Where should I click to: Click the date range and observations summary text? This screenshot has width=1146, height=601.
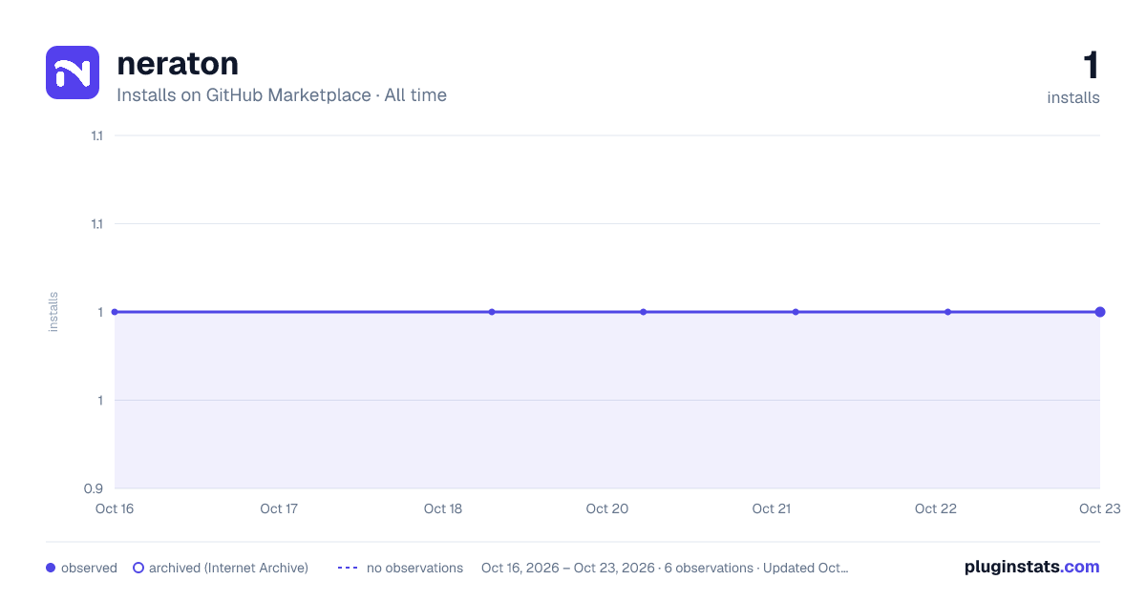tap(665, 568)
